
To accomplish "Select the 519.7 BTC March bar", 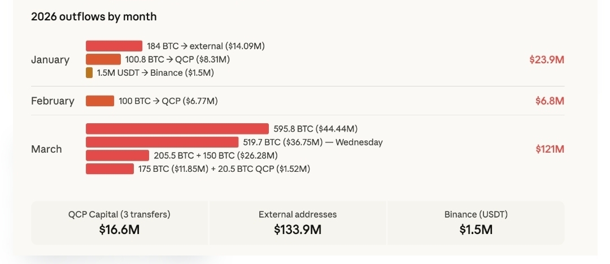I will click(x=162, y=142).
